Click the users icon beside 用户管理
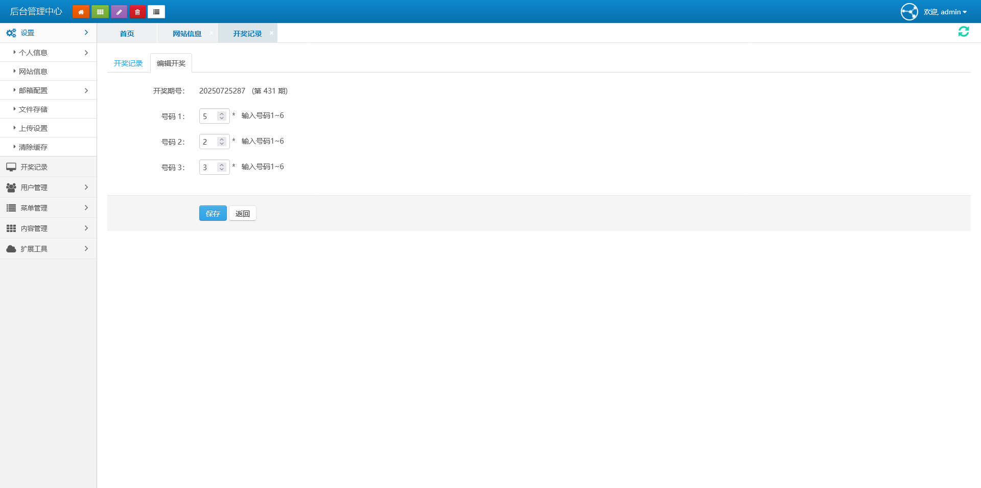981x488 pixels. pos(11,188)
